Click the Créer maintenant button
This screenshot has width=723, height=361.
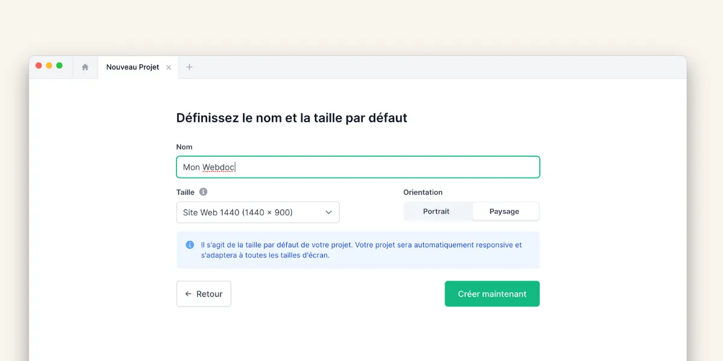(492, 294)
